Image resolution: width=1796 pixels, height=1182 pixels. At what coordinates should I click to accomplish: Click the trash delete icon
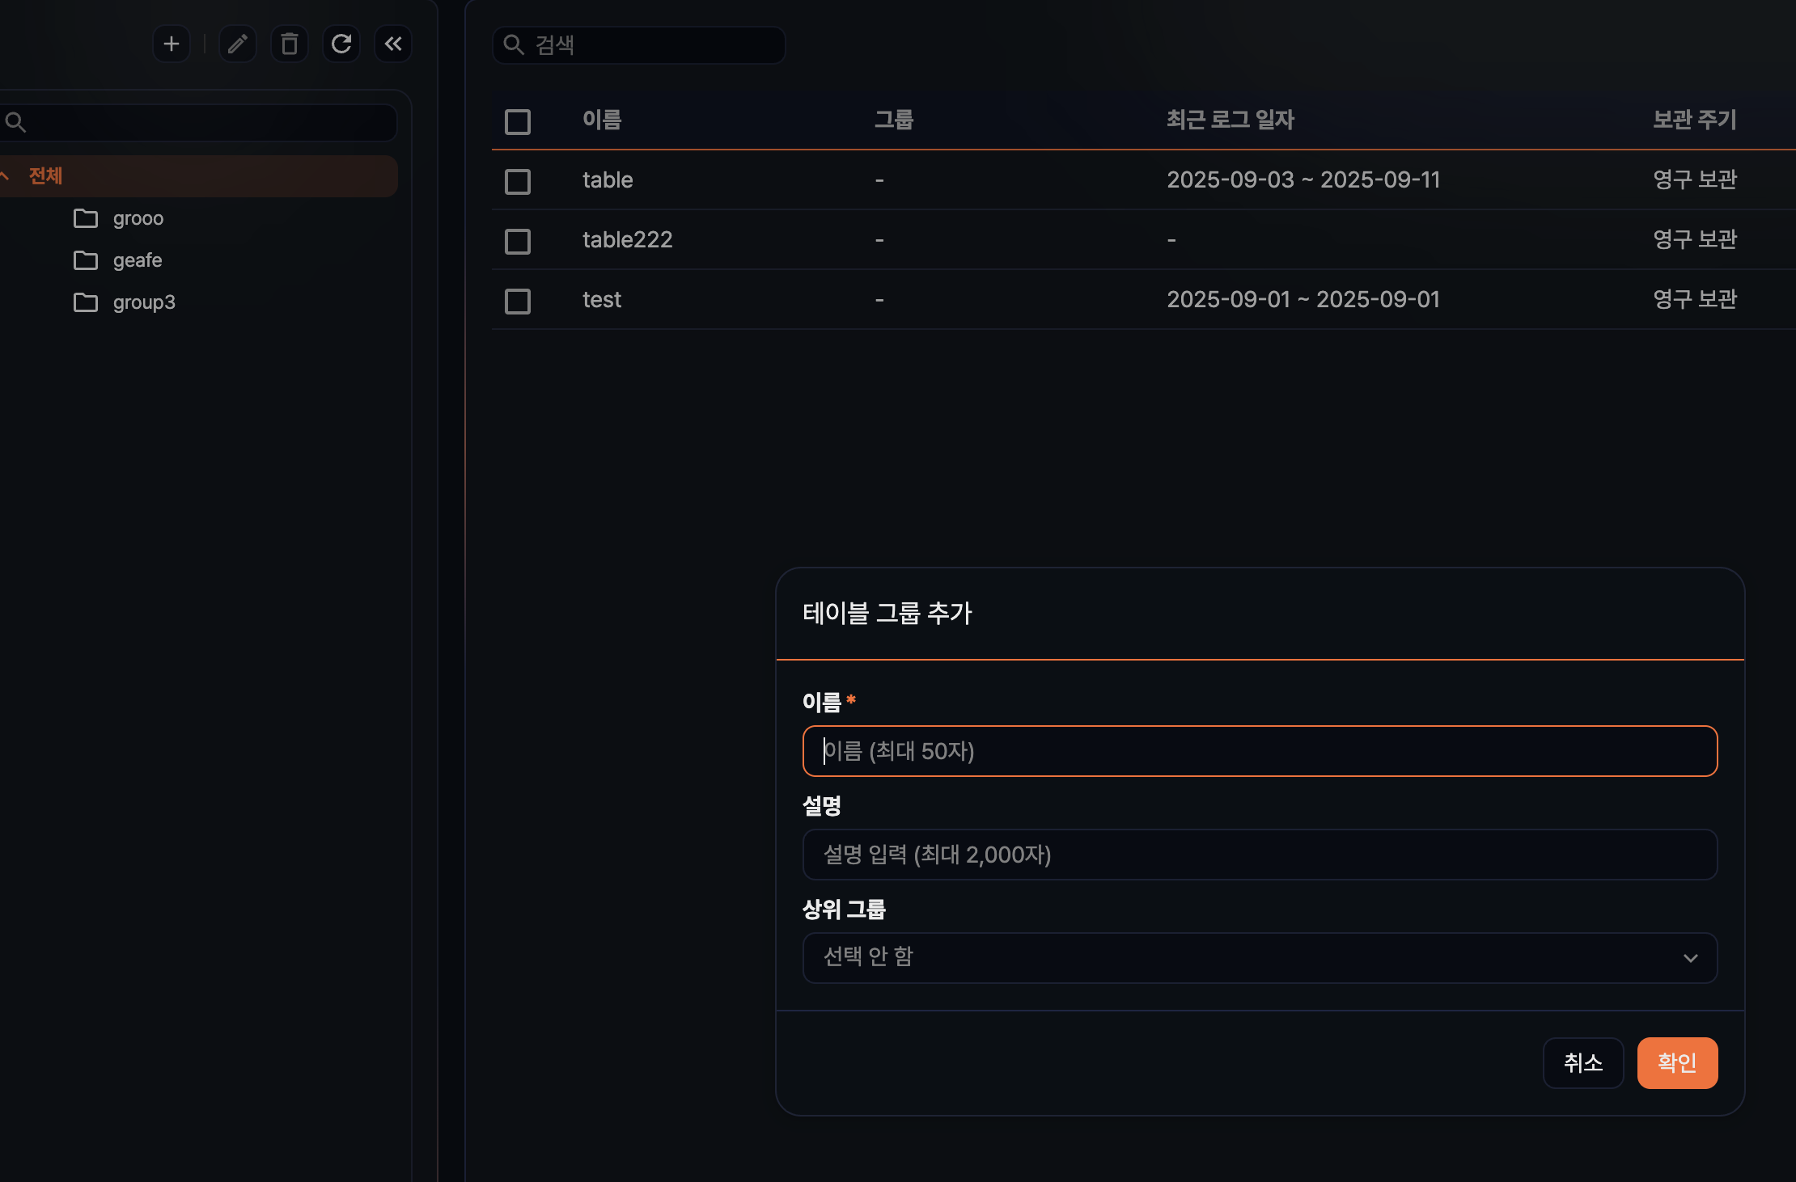(x=290, y=44)
